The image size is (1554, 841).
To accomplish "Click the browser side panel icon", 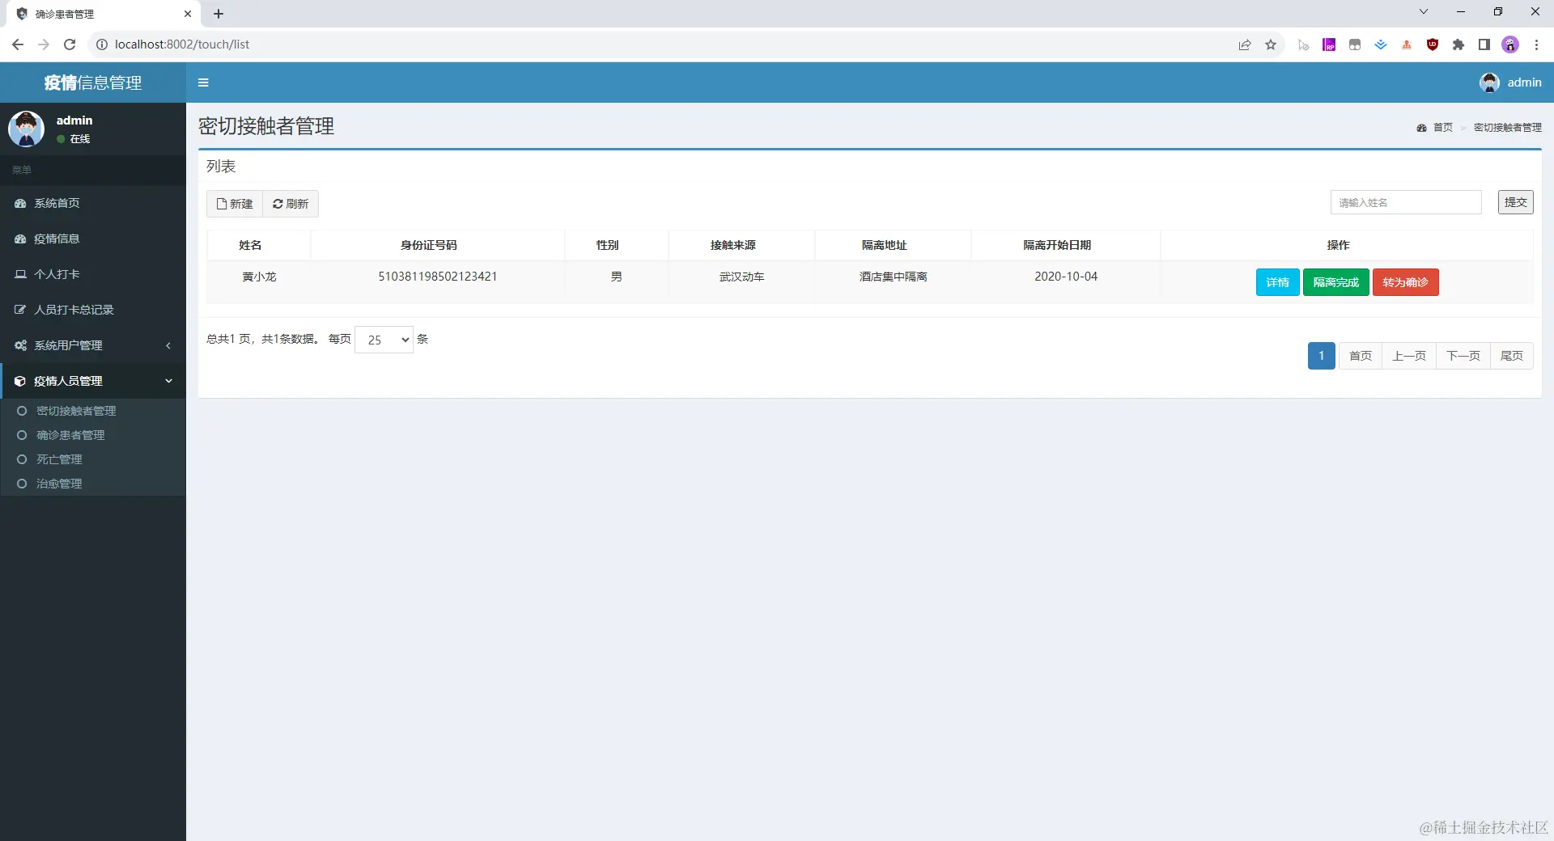I will click(1484, 44).
